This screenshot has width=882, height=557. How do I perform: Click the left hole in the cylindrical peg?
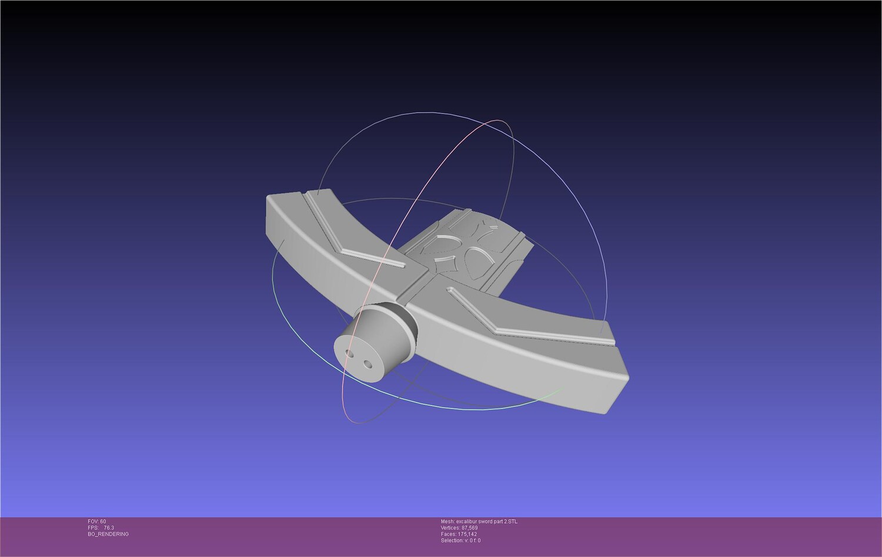click(x=350, y=354)
